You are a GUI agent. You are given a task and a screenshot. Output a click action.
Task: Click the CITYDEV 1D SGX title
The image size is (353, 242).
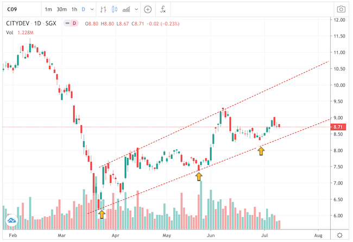pyautogui.click(x=31, y=23)
